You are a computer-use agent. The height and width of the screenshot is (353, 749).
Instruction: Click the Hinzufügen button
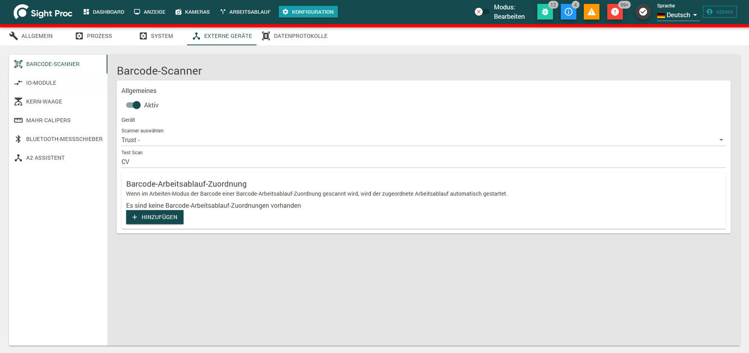[155, 217]
